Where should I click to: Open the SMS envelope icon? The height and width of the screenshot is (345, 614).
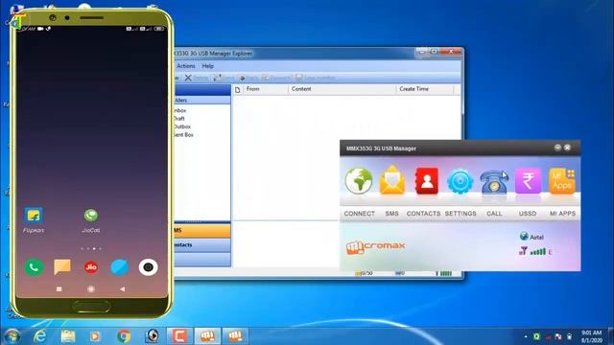[x=392, y=180]
